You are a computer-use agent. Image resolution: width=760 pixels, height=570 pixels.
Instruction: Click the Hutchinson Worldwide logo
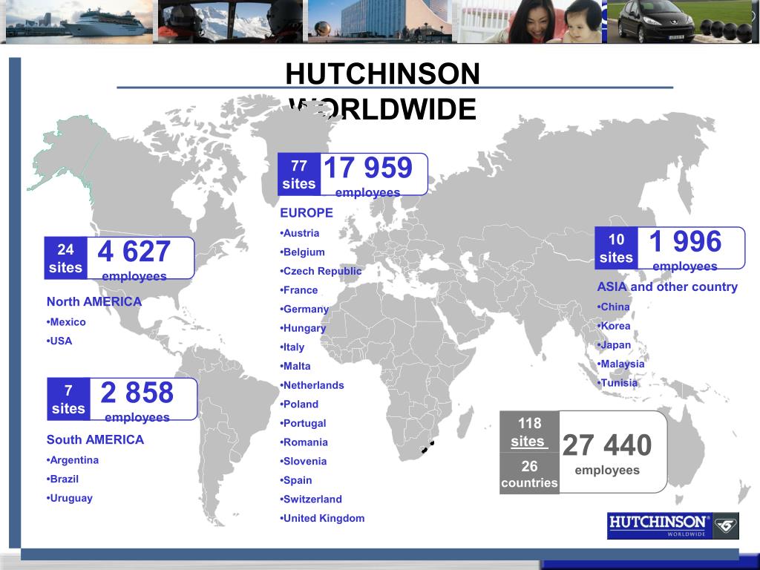(672, 525)
